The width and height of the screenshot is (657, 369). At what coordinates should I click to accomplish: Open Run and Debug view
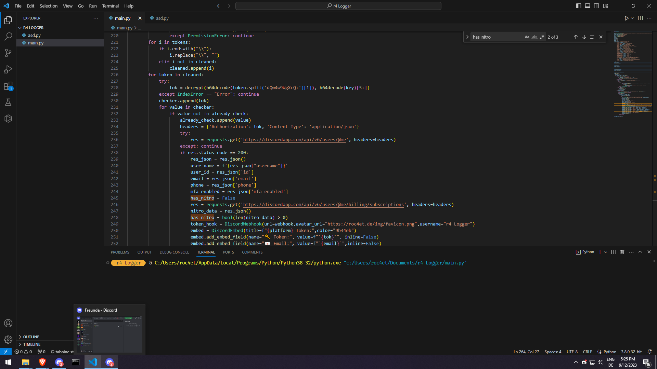click(x=8, y=69)
